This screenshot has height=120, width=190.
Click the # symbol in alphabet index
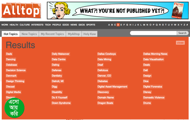tap(187, 25)
